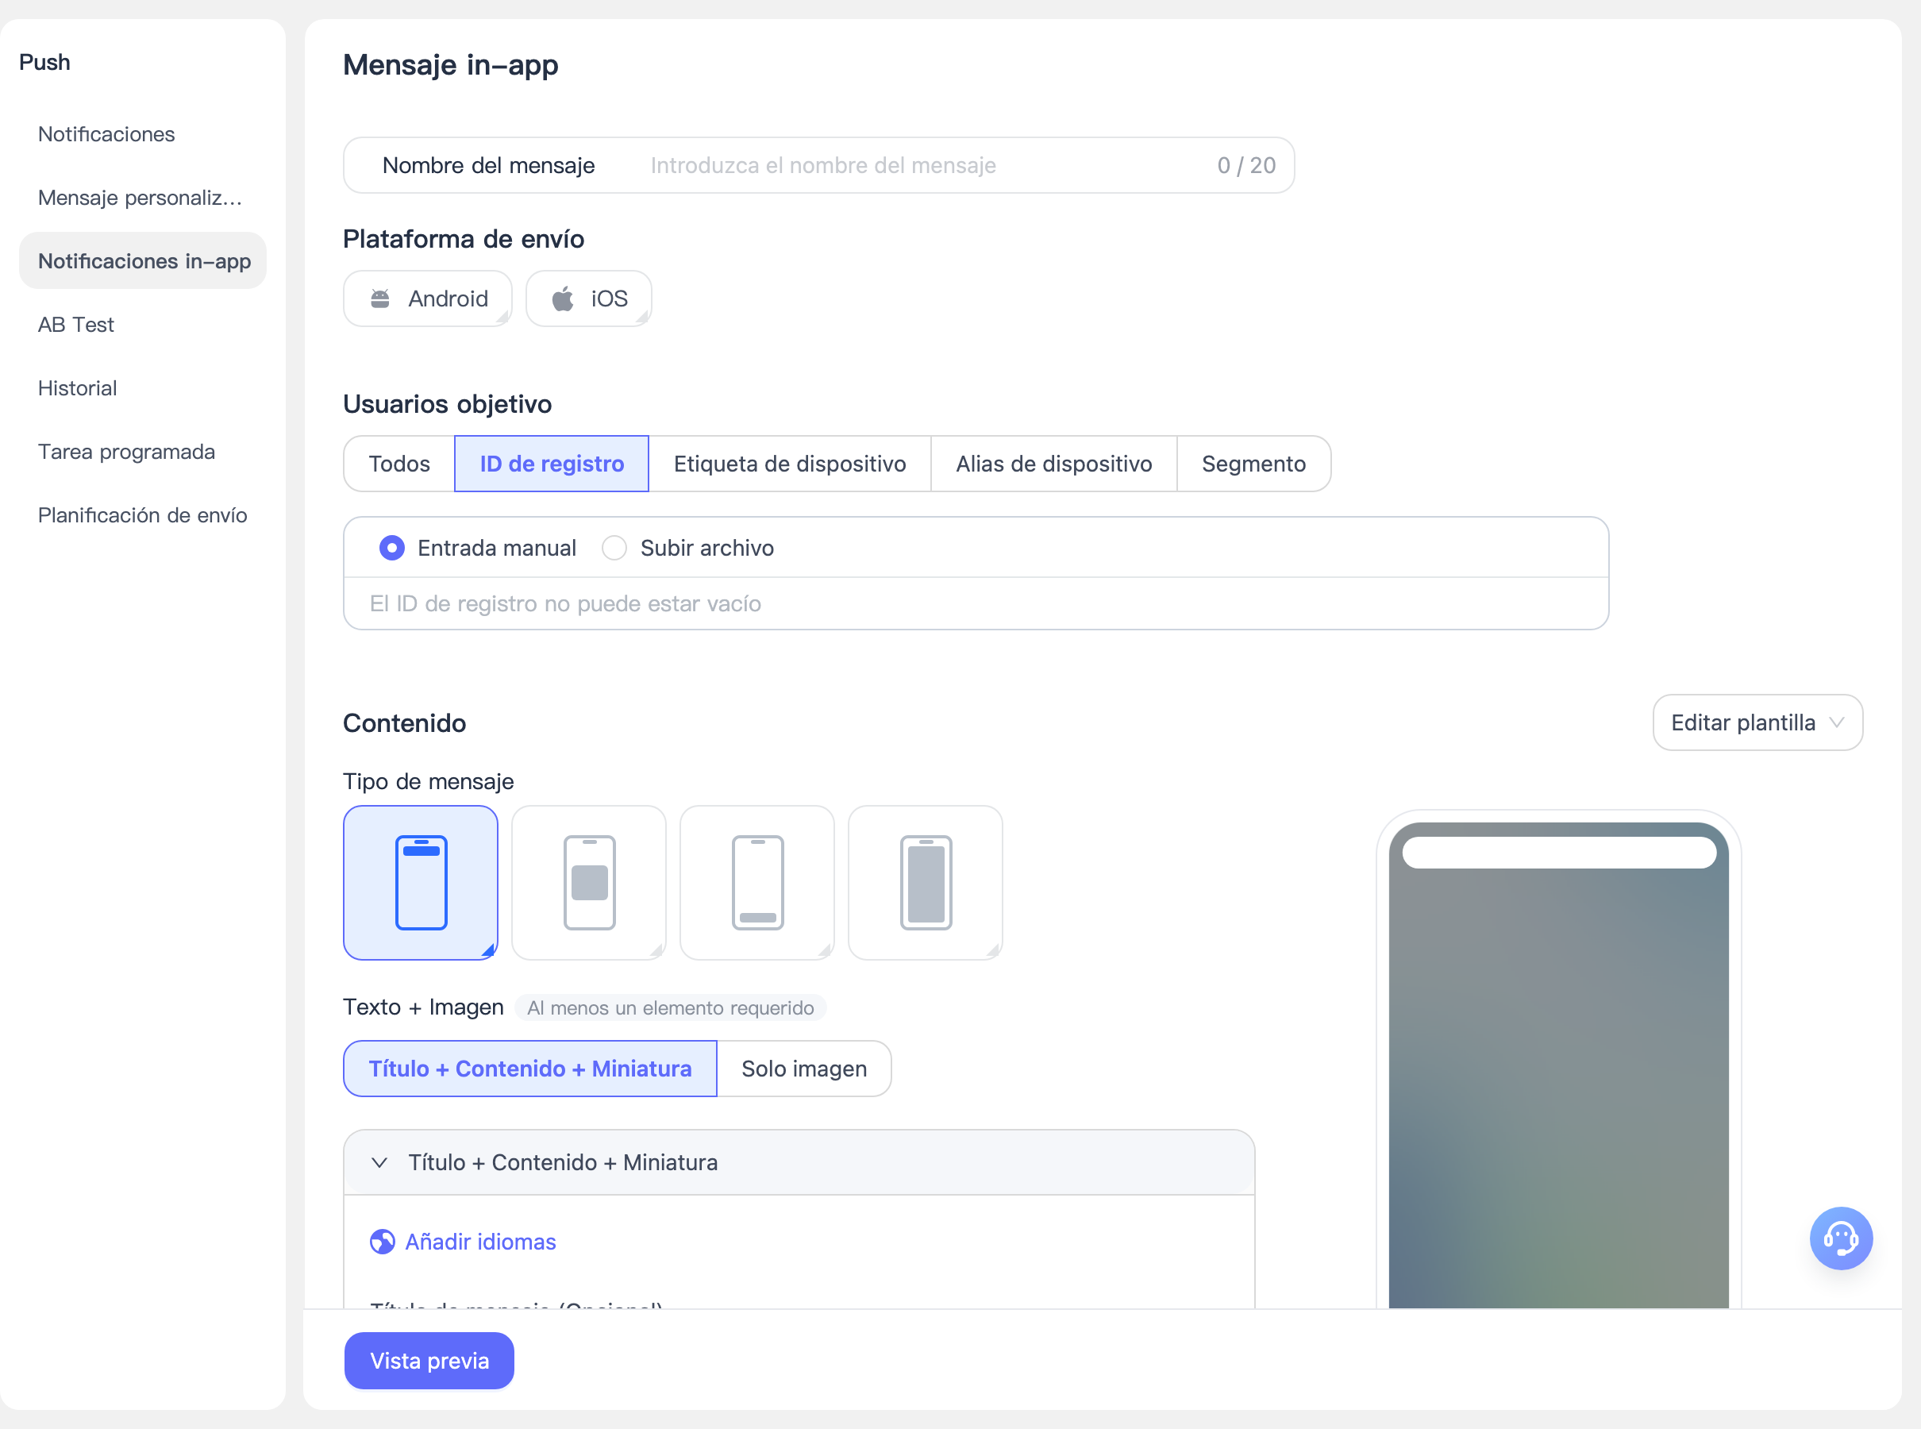This screenshot has height=1429, width=1921.
Task: Toggle the Android platform option
Action: (x=427, y=299)
